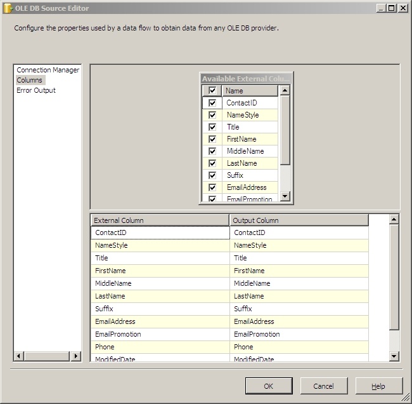Edit the Title output column cell
Viewport: 412px width, 404px height.
tap(299, 258)
